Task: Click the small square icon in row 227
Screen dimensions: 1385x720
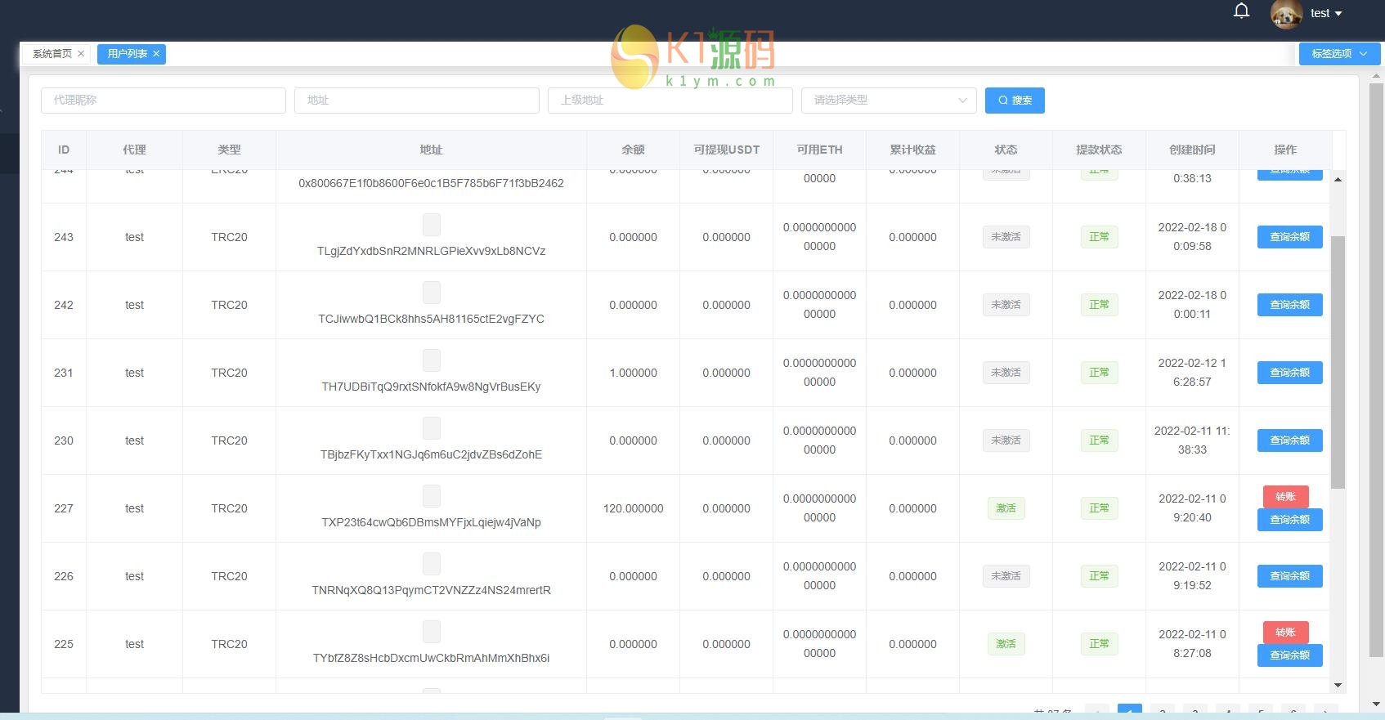Action: click(x=432, y=496)
